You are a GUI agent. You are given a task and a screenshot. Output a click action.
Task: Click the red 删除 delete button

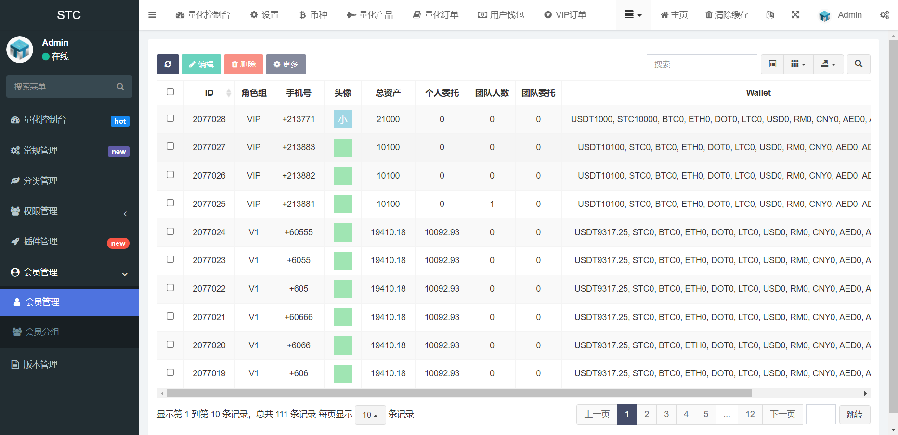(244, 64)
